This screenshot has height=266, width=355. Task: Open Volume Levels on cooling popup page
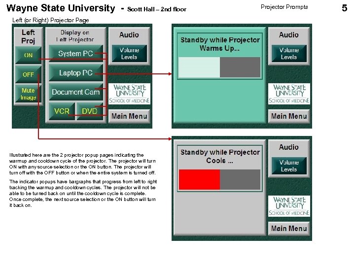tap(289, 166)
